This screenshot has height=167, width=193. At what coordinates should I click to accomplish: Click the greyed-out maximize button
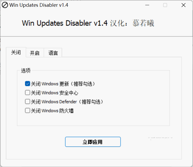coord(165,5)
